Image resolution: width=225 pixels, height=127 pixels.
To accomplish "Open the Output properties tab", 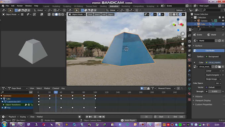I will [x=189, y=46].
